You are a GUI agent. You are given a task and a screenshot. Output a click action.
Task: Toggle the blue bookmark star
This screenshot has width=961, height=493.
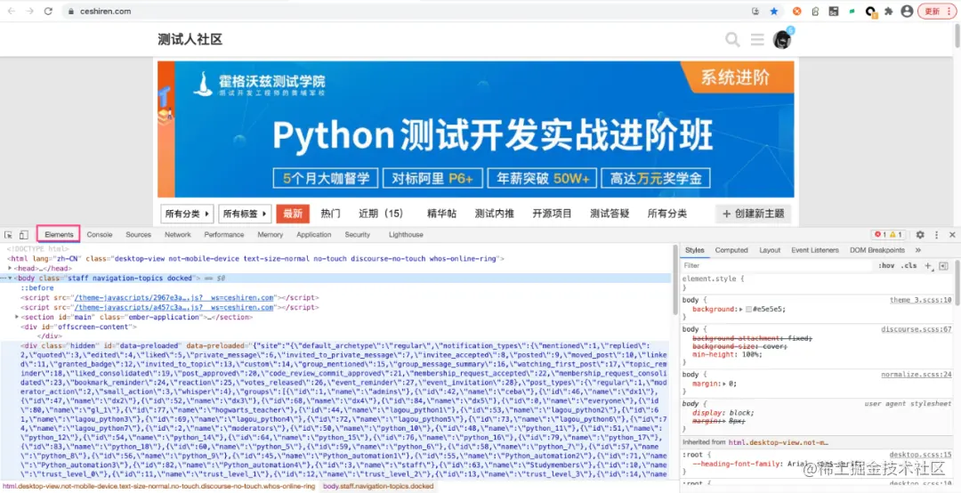pos(774,11)
